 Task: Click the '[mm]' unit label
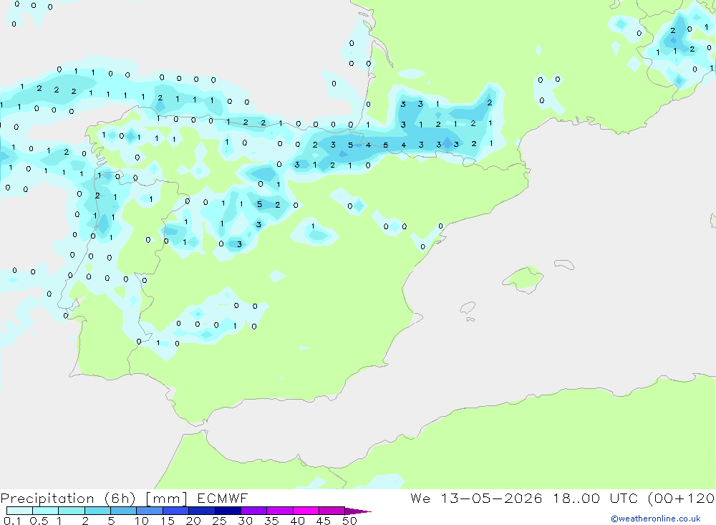167,498
